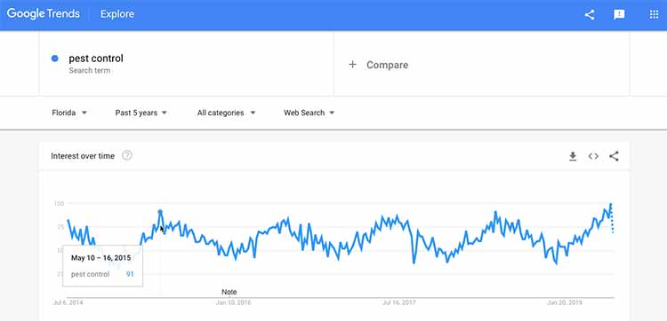Open the help icon beside Interest over time
Image resolution: width=667 pixels, height=321 pixels.
[127, 156]
